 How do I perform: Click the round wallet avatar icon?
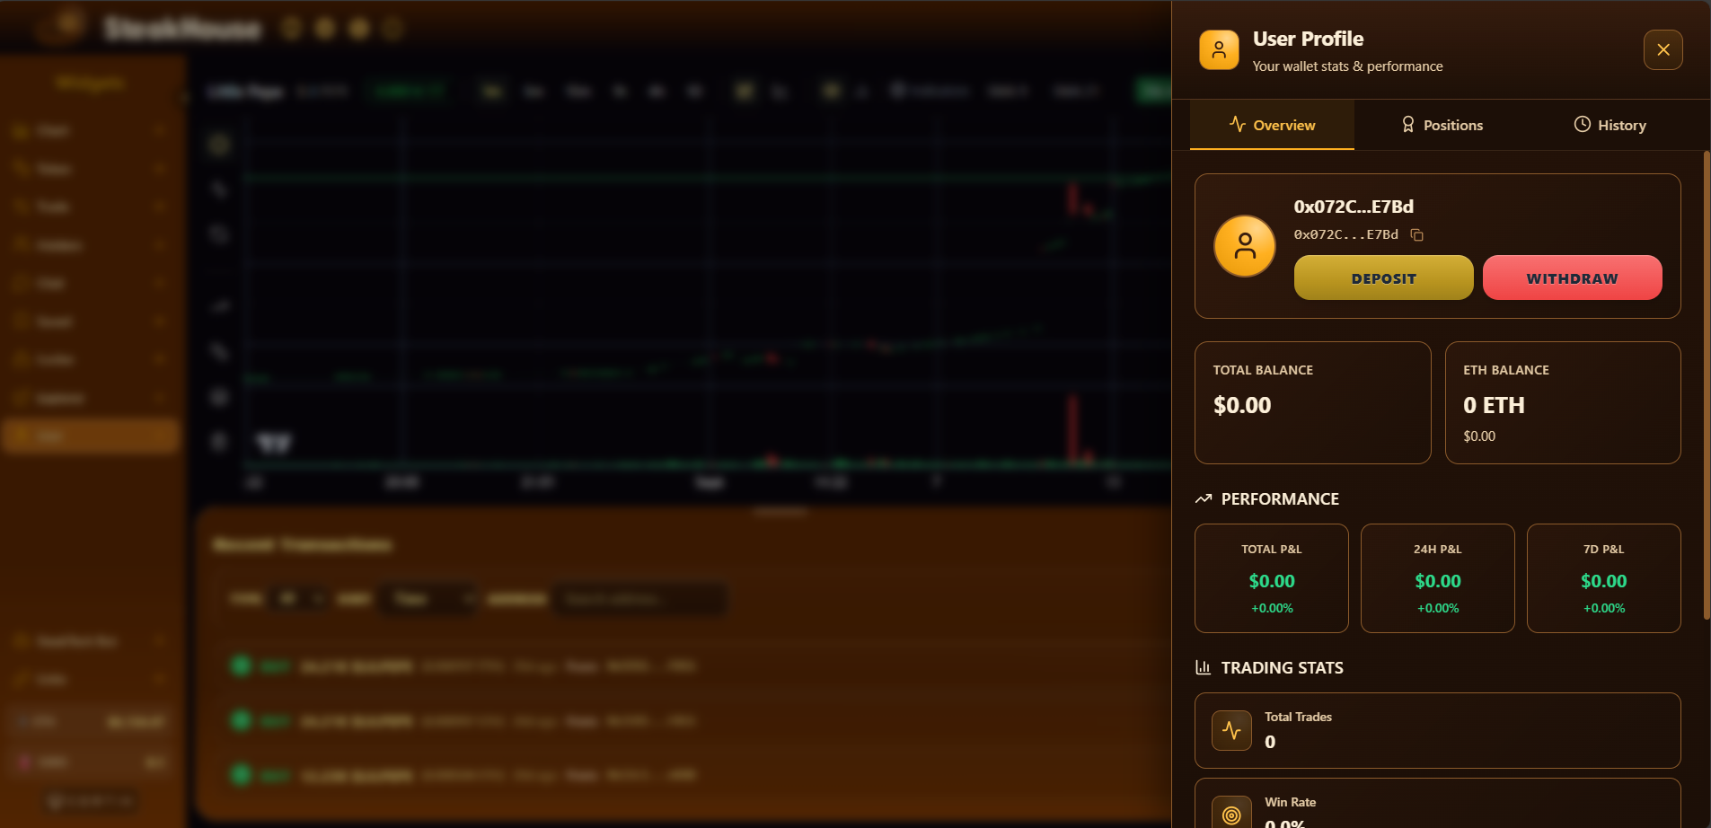pyautogui.click(x=1245, y=246)
